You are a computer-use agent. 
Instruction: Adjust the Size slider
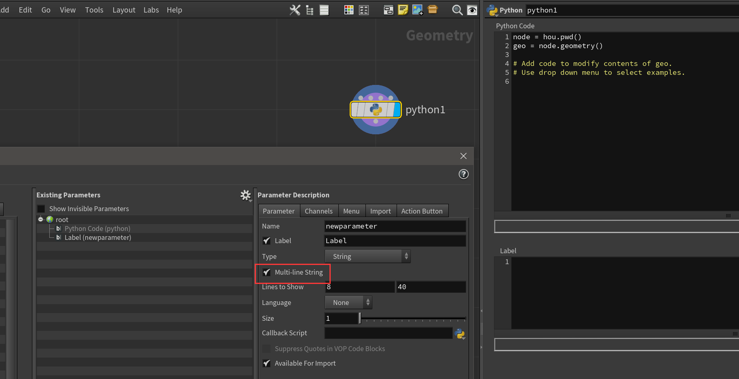point(412,319)
